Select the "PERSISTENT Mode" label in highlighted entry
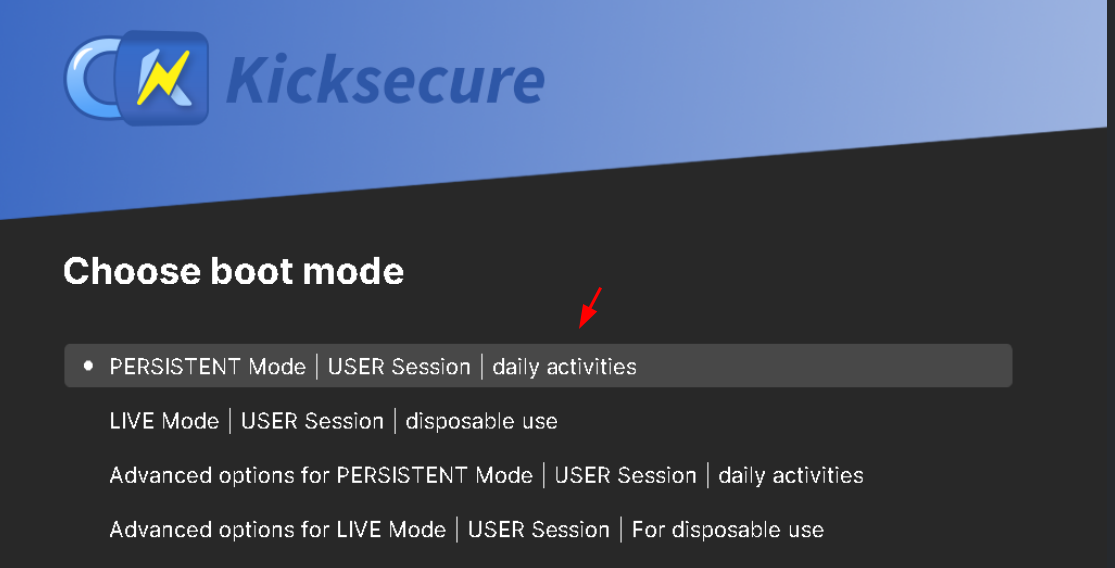Screen dimensions: 1115x568 (208, 367)
